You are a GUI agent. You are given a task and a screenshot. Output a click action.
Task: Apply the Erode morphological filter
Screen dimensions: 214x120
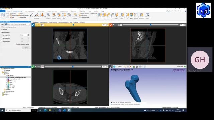(100, 15)
